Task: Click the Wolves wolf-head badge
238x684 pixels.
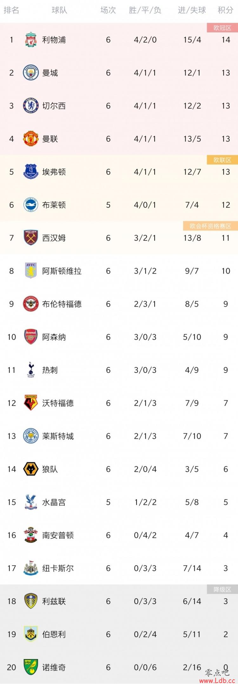Action: [31, 469]
